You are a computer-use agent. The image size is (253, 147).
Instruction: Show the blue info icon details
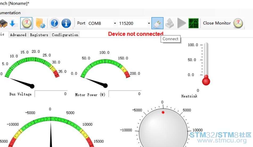[66, 23]
